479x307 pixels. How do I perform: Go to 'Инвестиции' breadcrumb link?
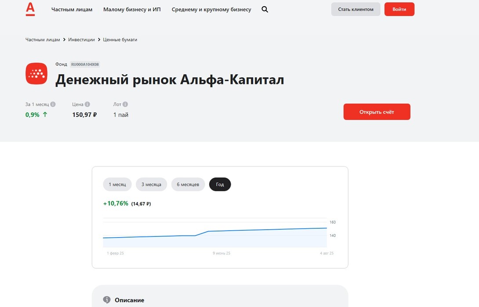click(x=81, y=40)
